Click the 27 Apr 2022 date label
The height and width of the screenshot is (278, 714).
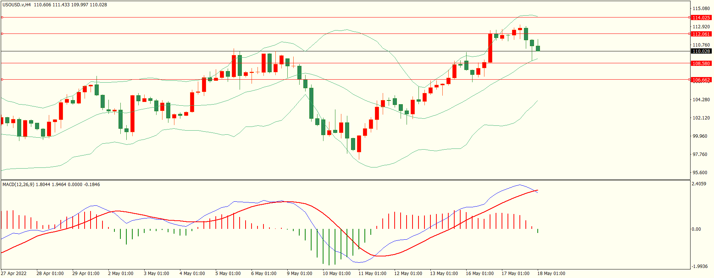coord(14,274)
